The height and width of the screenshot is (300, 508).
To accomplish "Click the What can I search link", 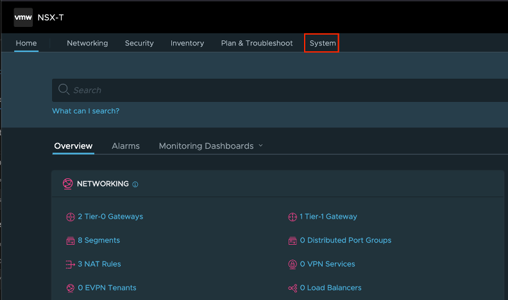I will pyautogui.click(x=85, y=111).
